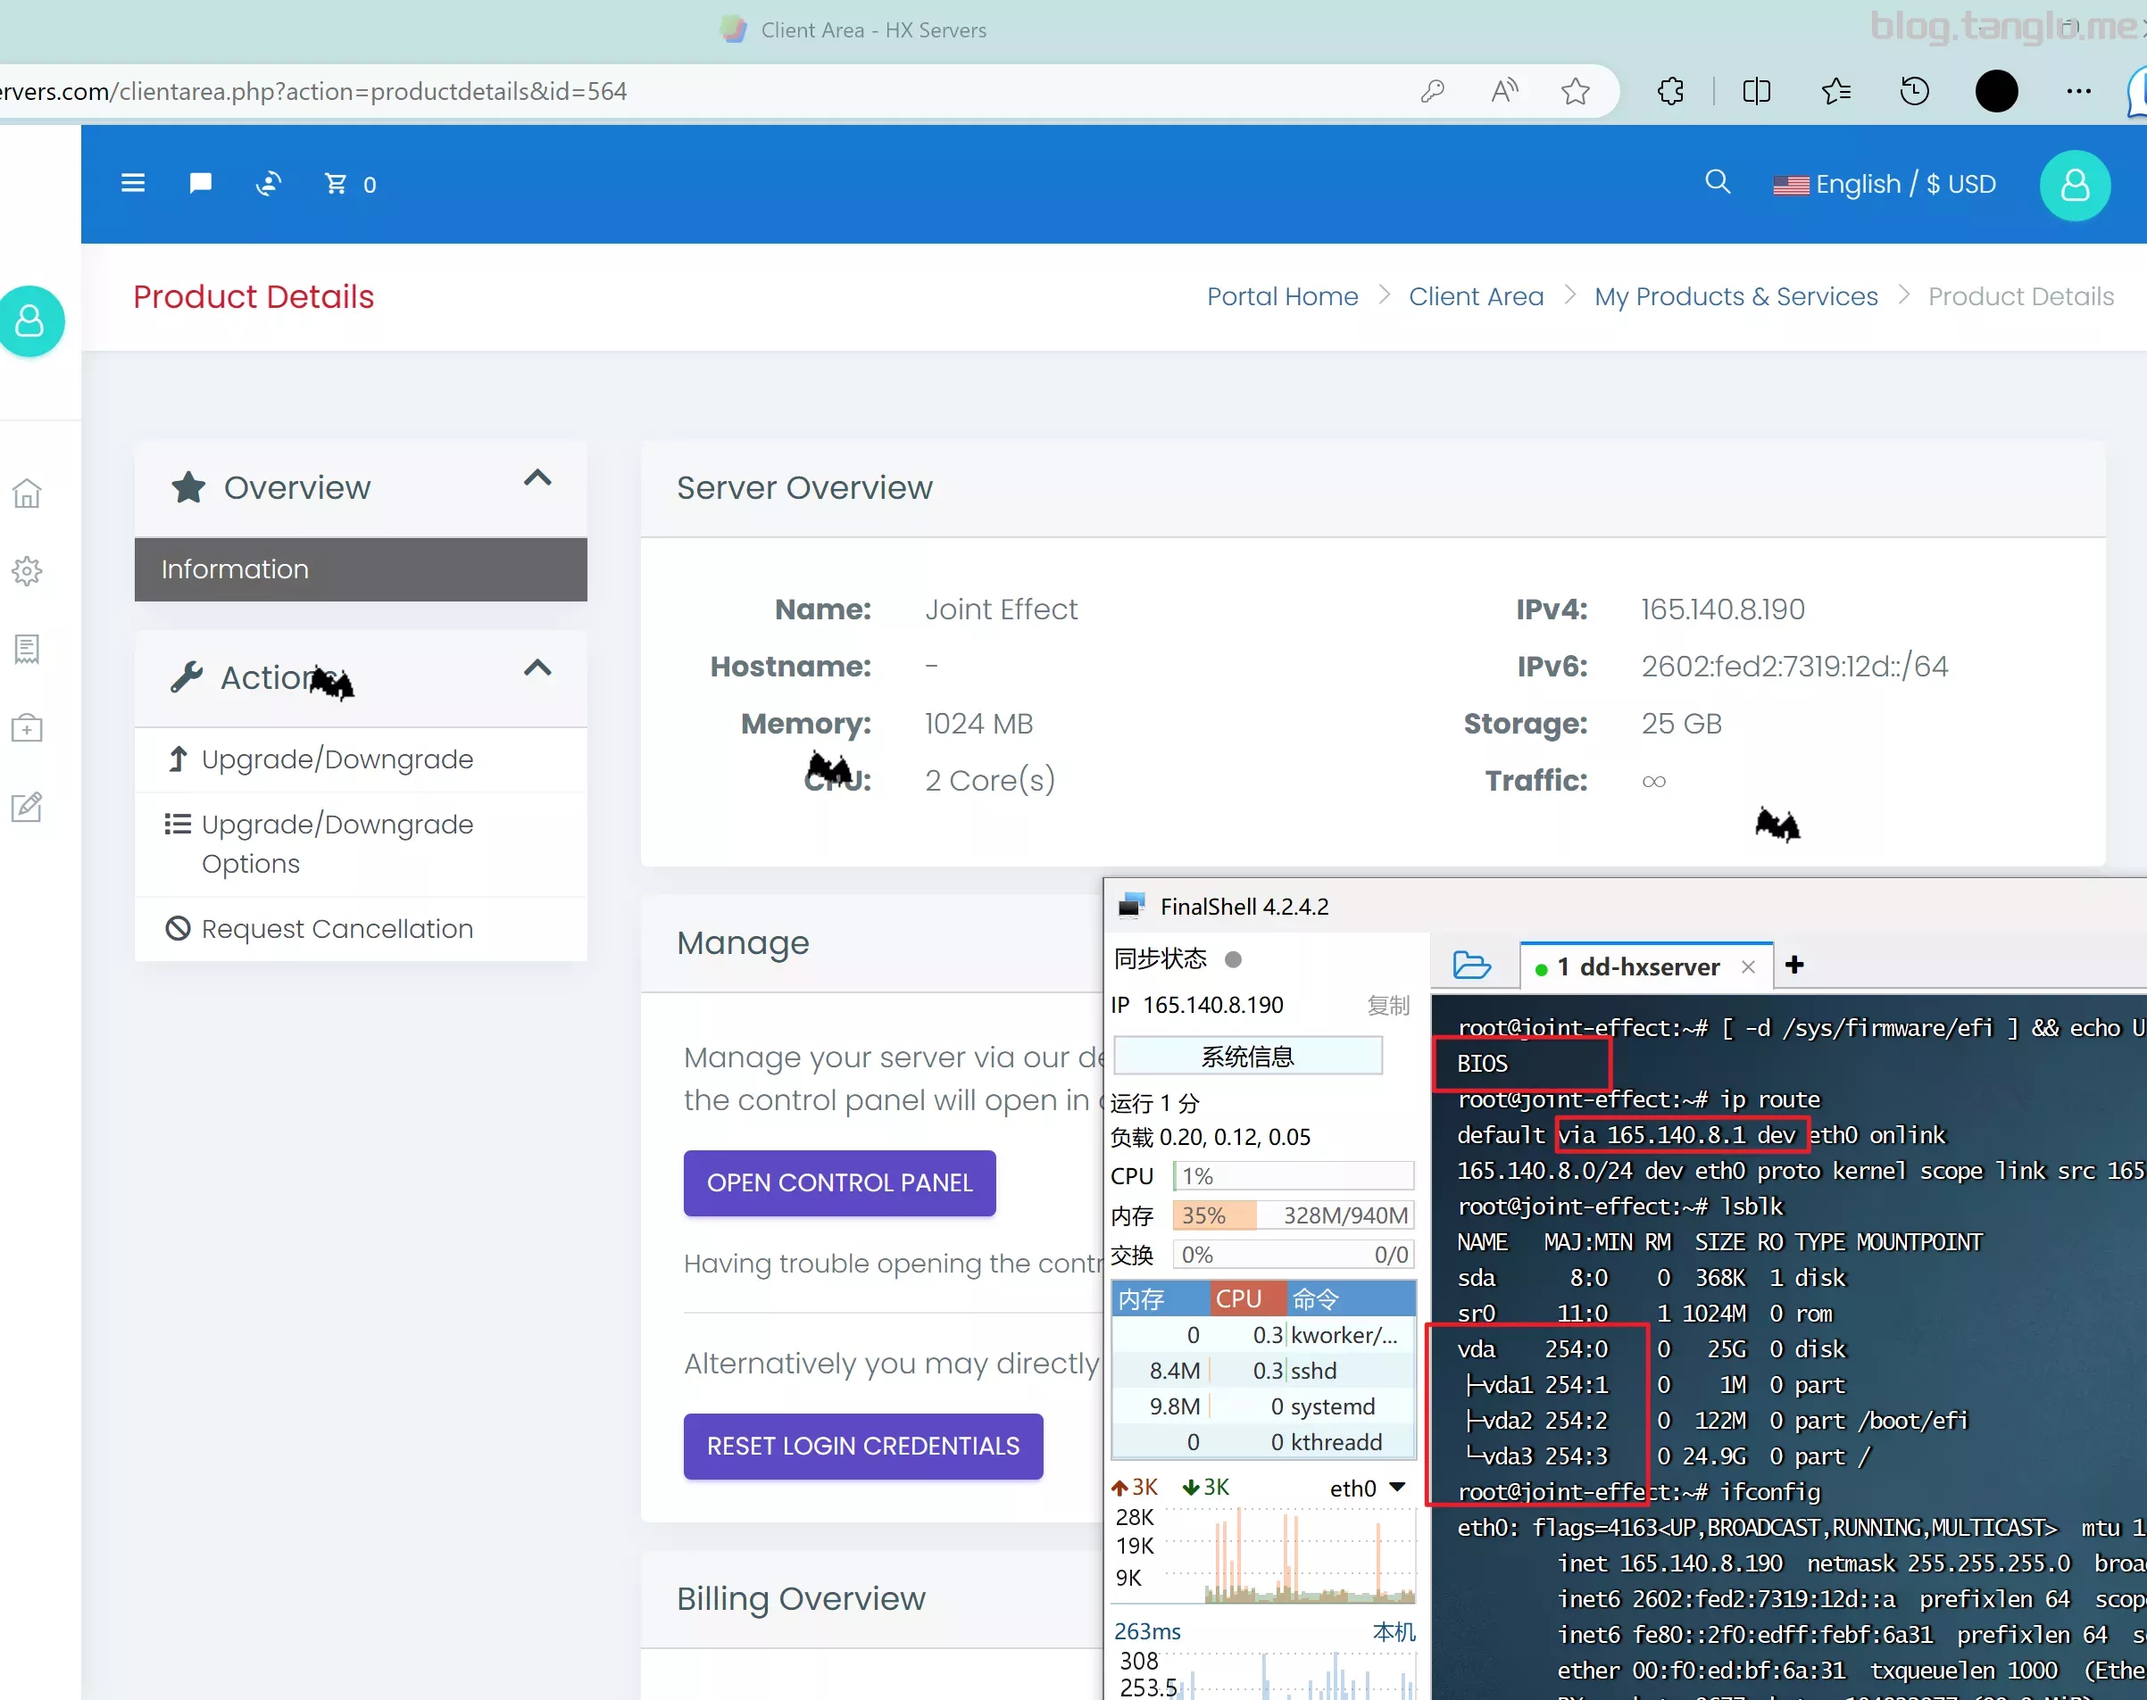This screenshot has width=2147, height=1700.
Task: Click the search magnifier in blue header
Action: (x=1718, y=182)
